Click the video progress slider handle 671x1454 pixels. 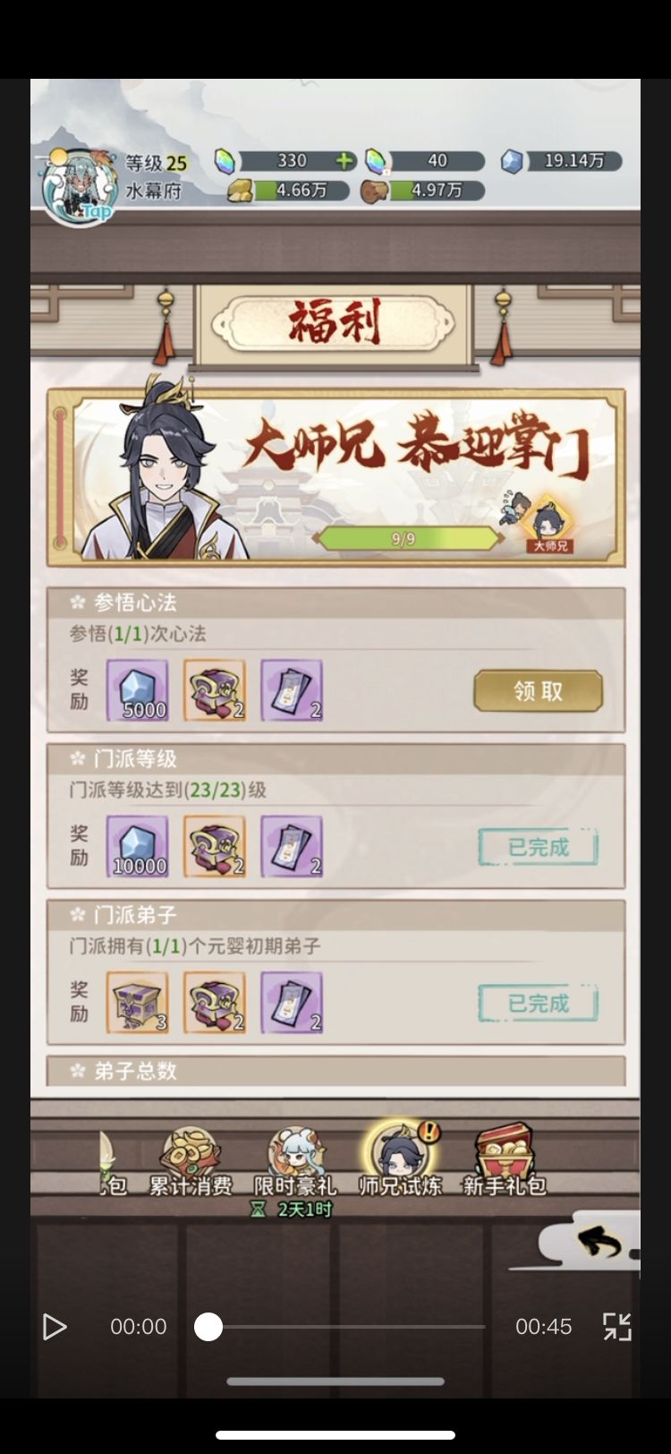pyautogui.click(x=208, y=1327)
